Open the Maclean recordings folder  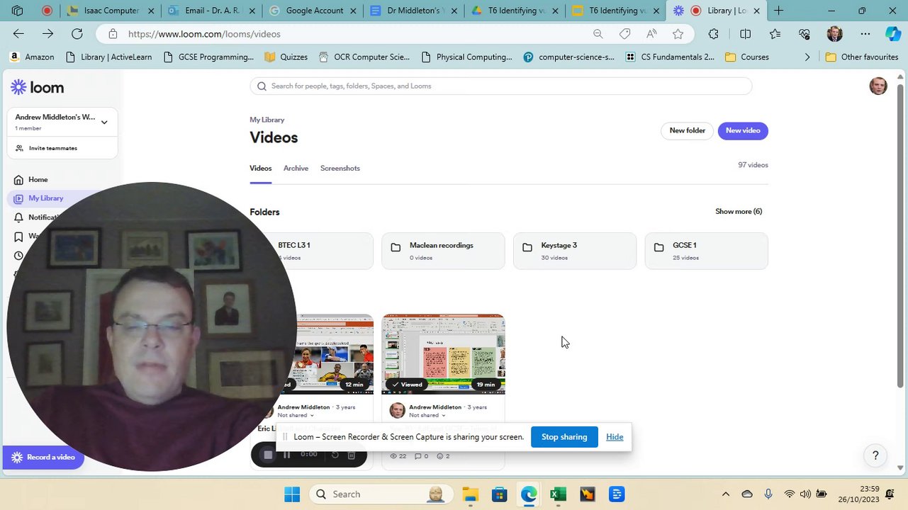(444, 251)
